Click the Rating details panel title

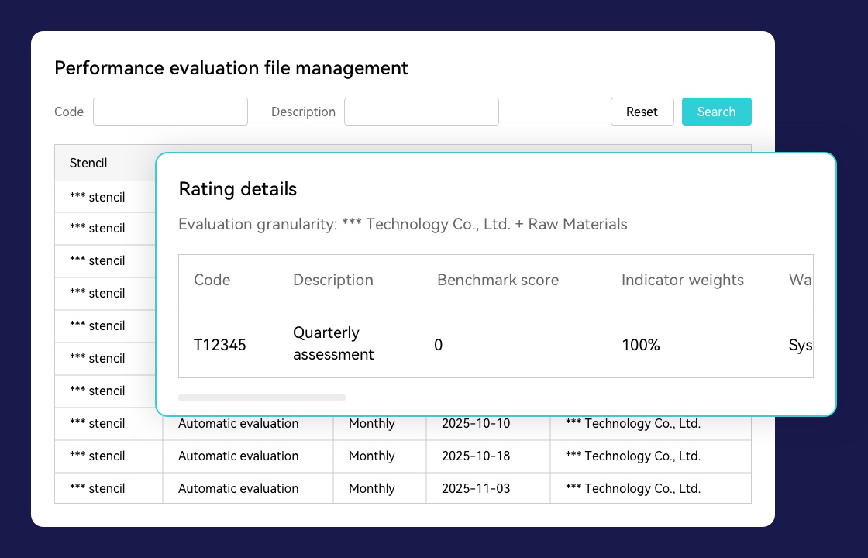pos(237,189)
